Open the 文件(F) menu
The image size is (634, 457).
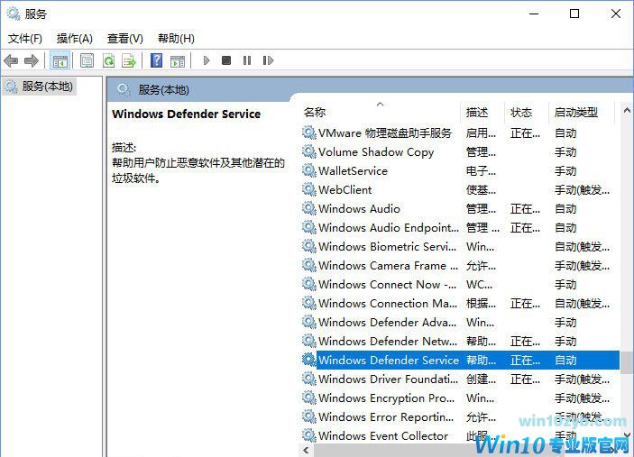pos(24,39)
